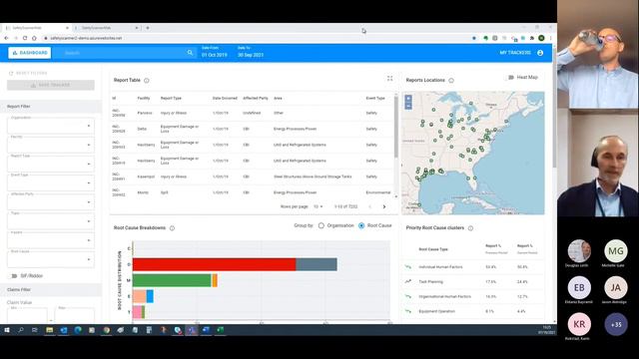Open the Root Cause filter dropdown
Image resolution: width=639 pixels, height=359 pixels.
coord(51,259)
